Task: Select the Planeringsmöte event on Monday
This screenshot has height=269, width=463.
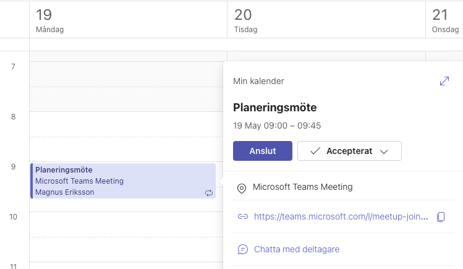Action: tap(123, 181)
